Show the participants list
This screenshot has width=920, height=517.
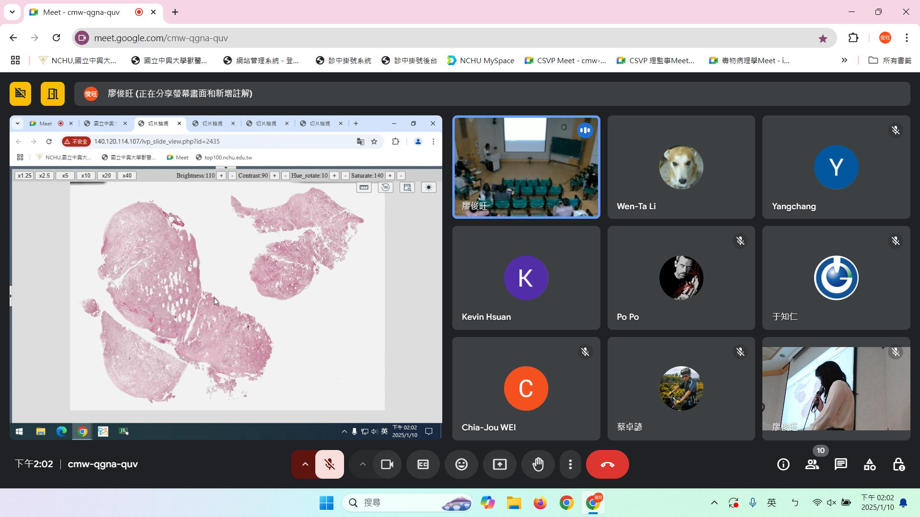pyautogui.click(x=812, y=464)
